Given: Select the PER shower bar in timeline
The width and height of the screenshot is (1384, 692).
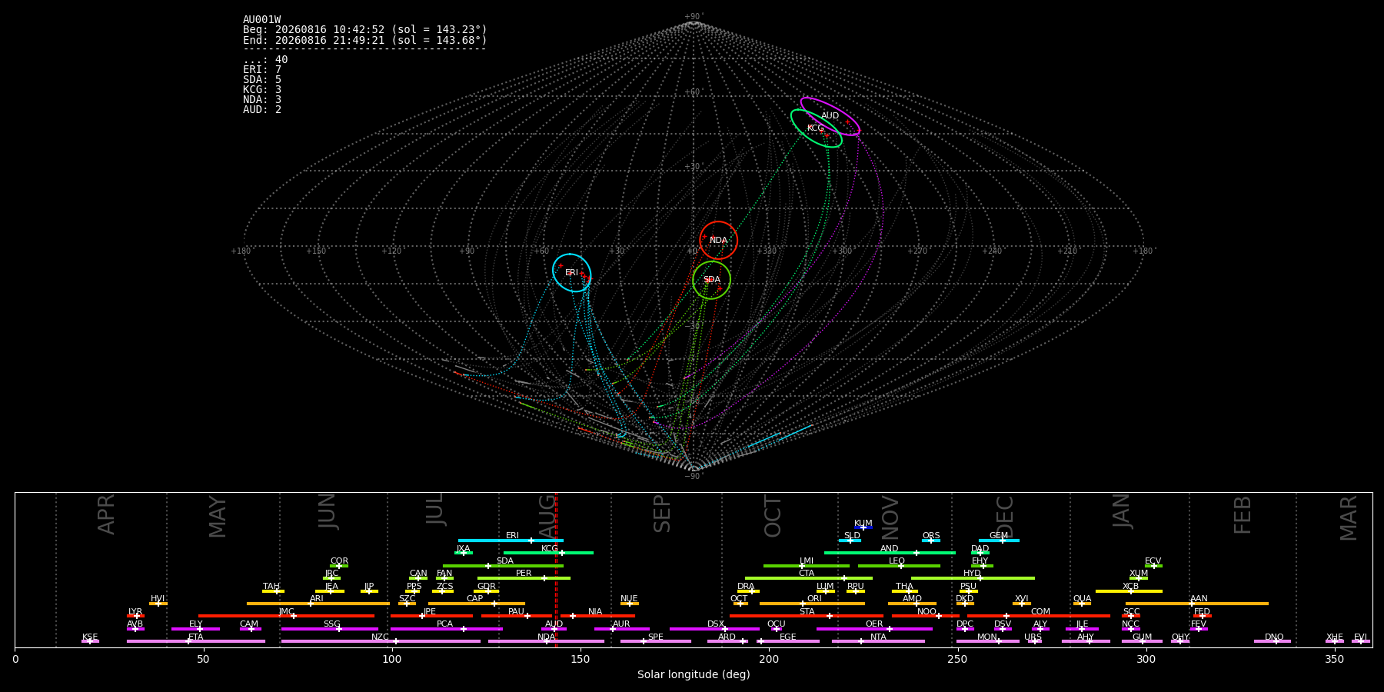Looking at the screenshot, I should [x=524, y=578].
